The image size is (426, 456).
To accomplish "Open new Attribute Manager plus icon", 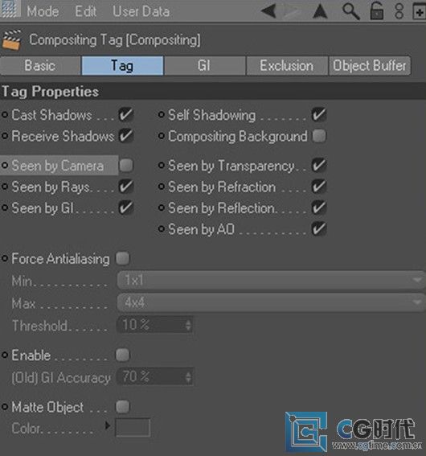I will point(419,11).
